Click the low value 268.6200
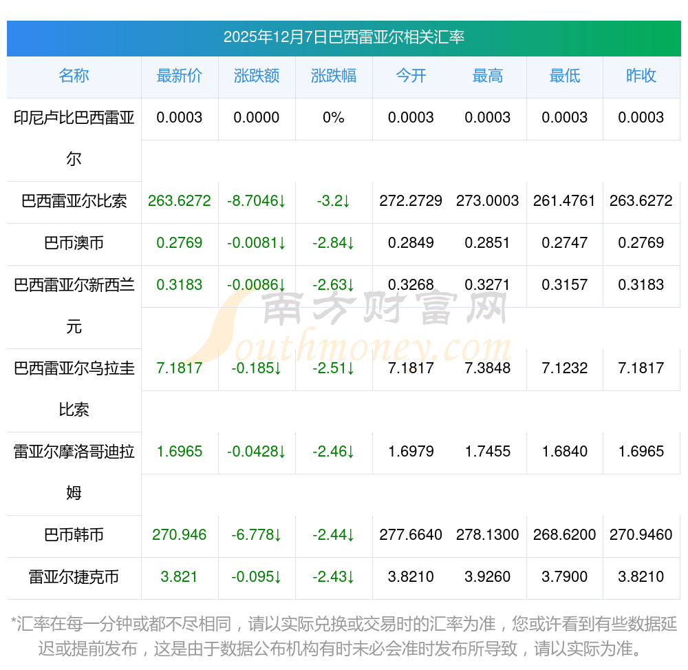The height and width of the screenshot is (670, 688). 565,535
